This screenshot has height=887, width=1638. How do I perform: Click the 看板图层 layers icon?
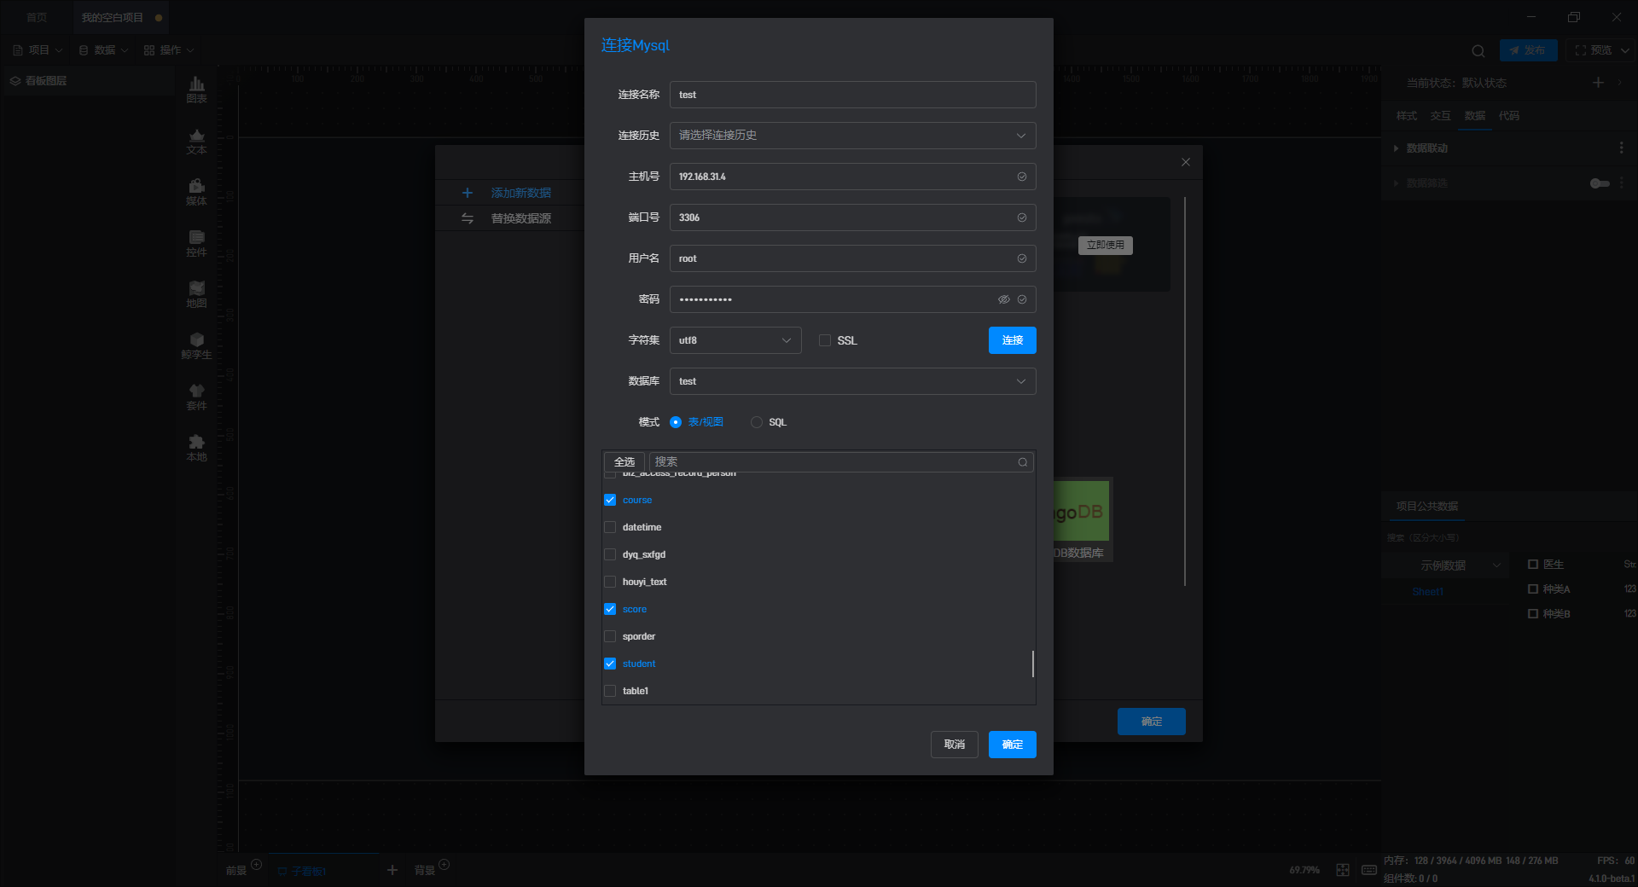tap(15, 81)
